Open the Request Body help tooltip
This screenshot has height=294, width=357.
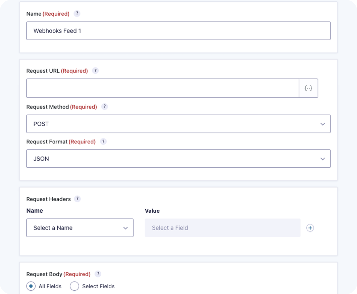coord(98,274)
